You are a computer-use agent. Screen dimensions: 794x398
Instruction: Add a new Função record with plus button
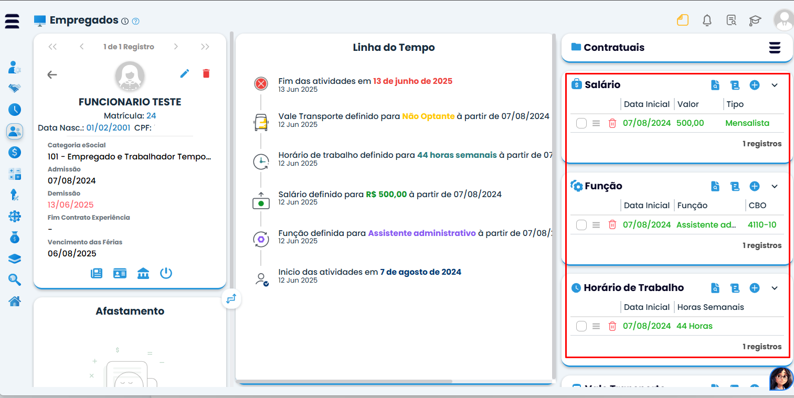click(x=755, y=186)
